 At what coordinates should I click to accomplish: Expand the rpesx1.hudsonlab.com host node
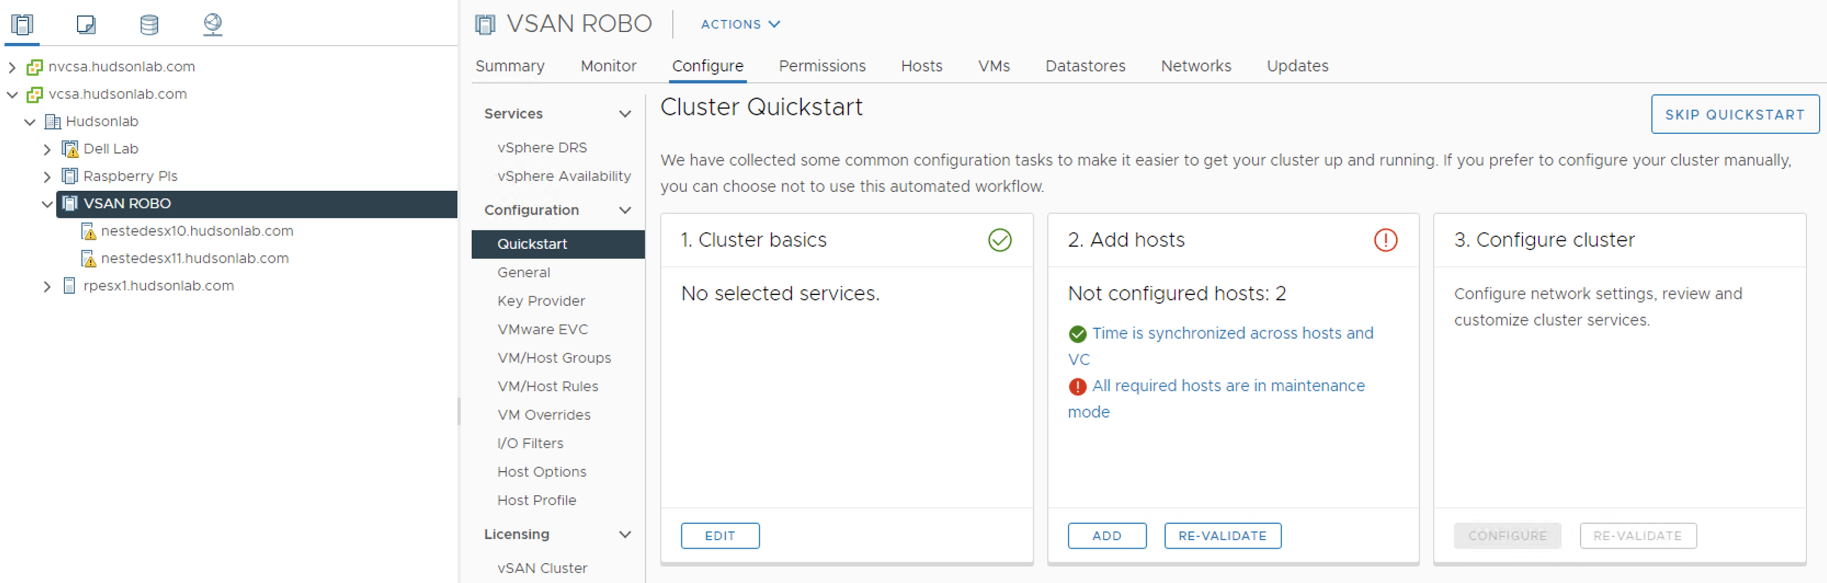point(47,286)
